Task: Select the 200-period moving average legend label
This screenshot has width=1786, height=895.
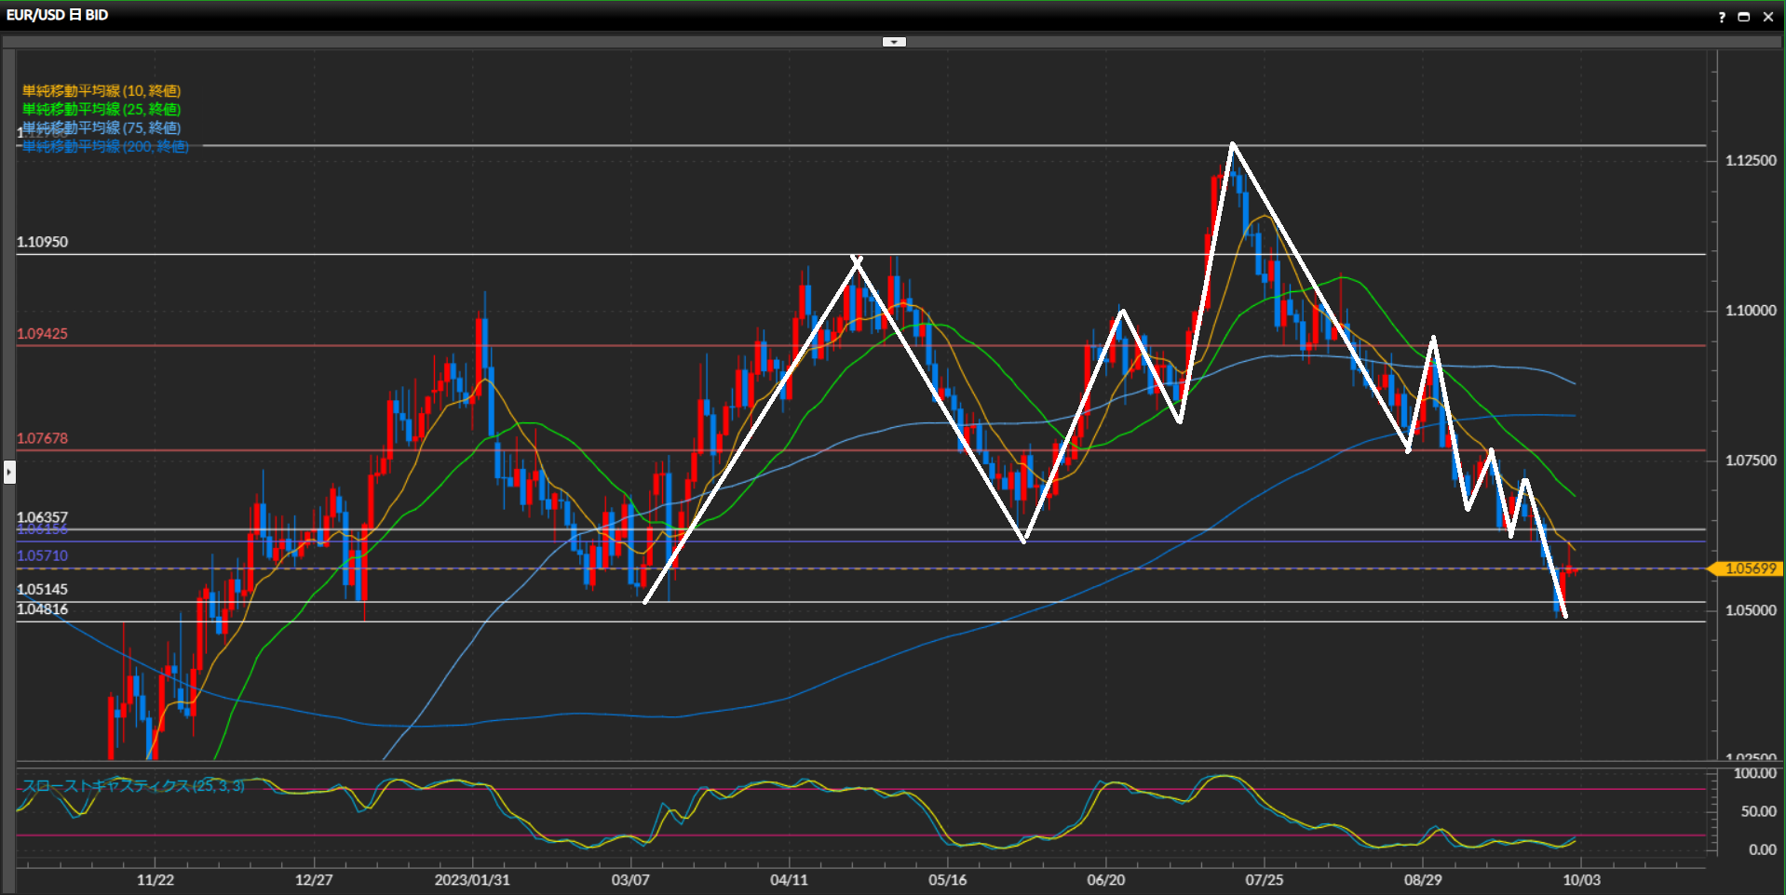Action: coord(105,146)
